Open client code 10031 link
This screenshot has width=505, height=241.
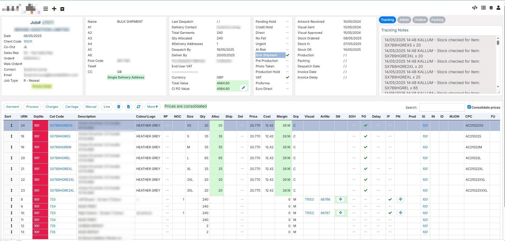[28, 41]
